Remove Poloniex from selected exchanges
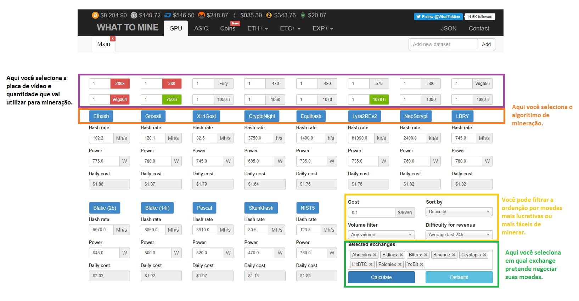The width and height of the screenshot is (579, 301). (400, 265)
